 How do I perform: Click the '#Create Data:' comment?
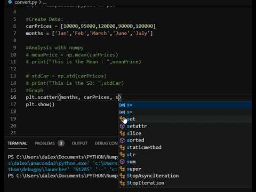click(44, 19)
